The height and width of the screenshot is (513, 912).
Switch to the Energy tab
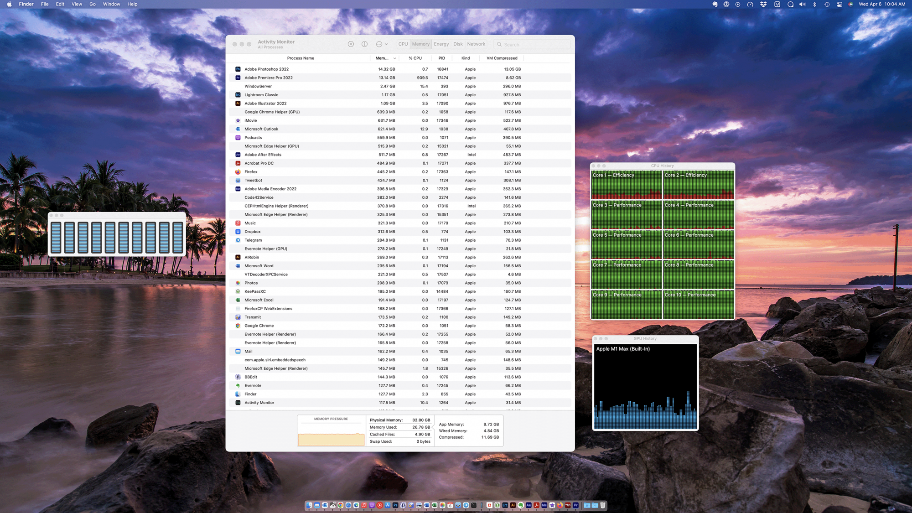pos(441,44)
